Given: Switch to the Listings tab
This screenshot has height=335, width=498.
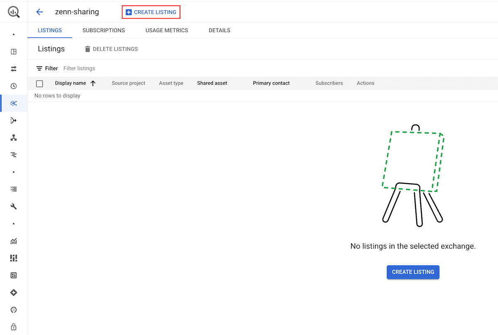Looking at the screenshot, I should [50, 30].
